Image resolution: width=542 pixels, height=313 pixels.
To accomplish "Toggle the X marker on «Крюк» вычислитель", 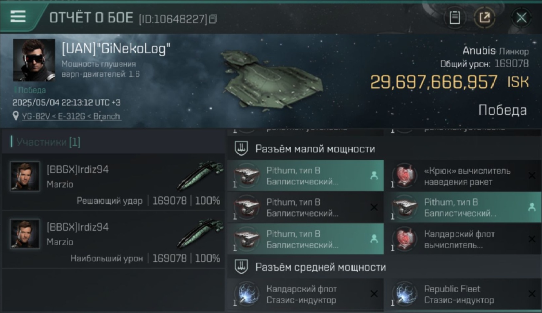I will 532,176.
